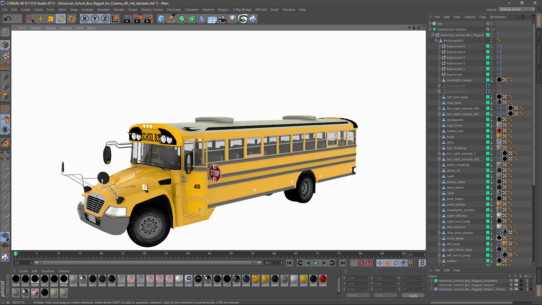Image resolution: width=542 pixels, height=305 pixels.
Task: Go to start of animation
Action: point(289,263)
